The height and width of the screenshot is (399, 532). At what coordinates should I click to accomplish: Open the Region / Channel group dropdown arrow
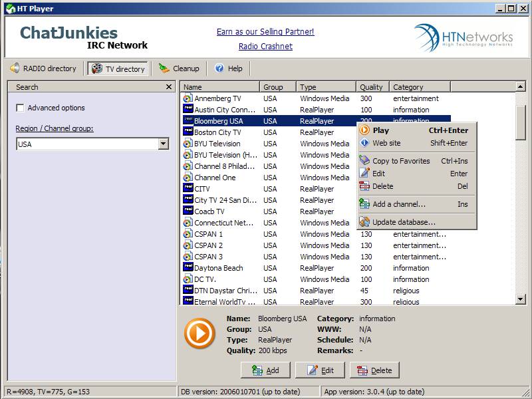(x=163, y=144)
